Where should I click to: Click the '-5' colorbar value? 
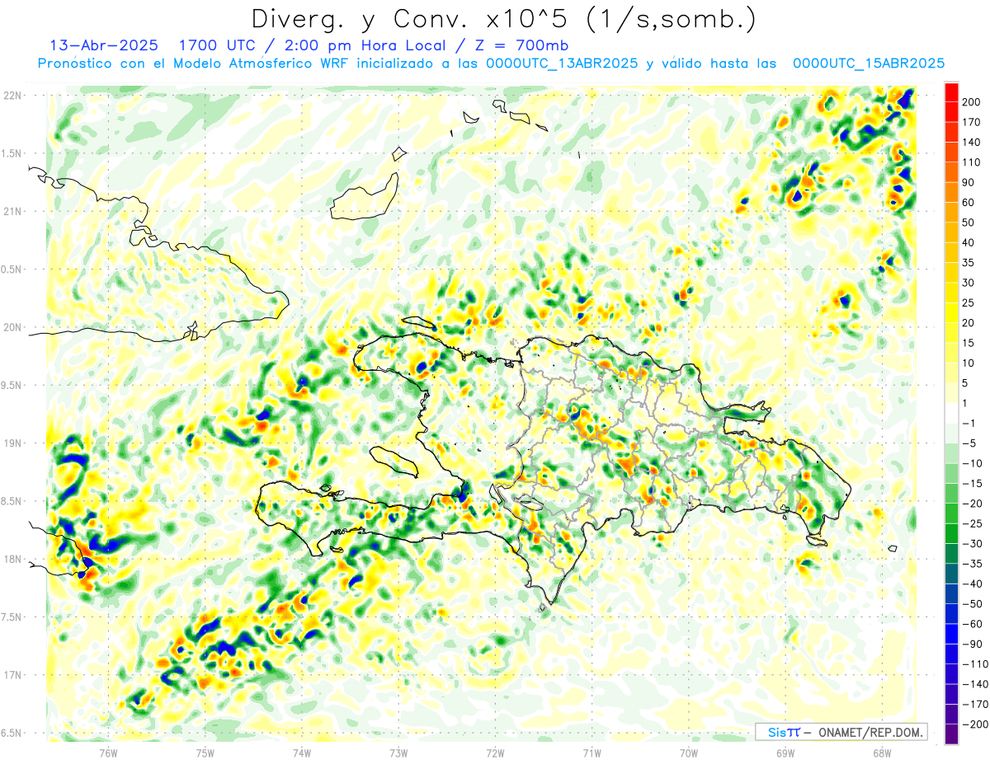970,443
